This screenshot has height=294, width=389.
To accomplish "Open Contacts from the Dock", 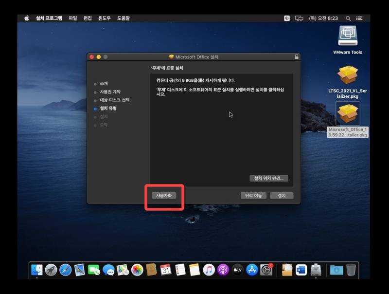I will [x=151, y=270].
